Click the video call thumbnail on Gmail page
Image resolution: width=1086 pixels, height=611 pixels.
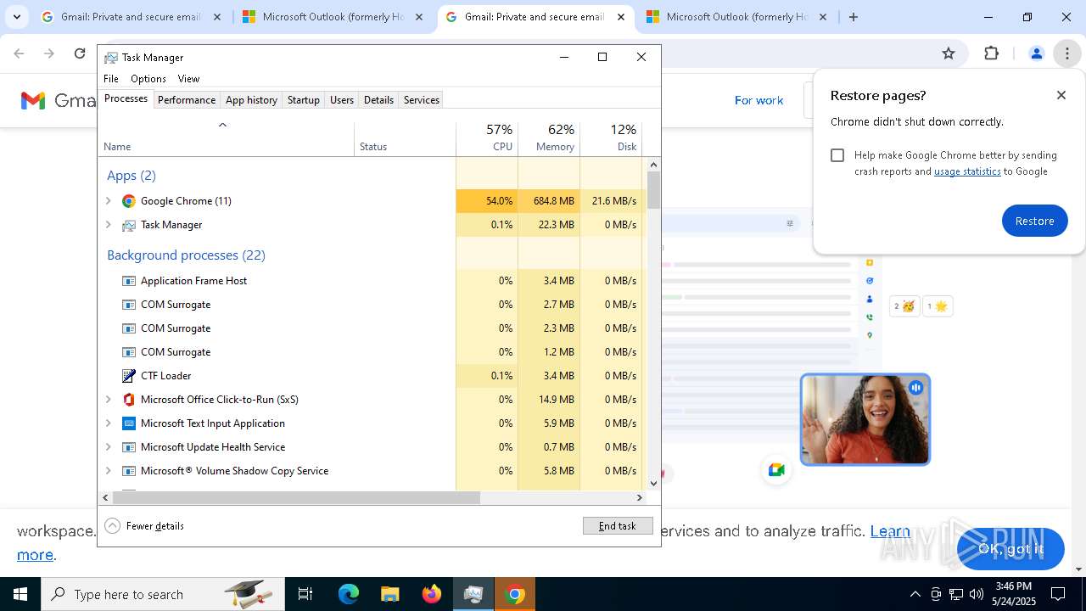tap(865, 420)
